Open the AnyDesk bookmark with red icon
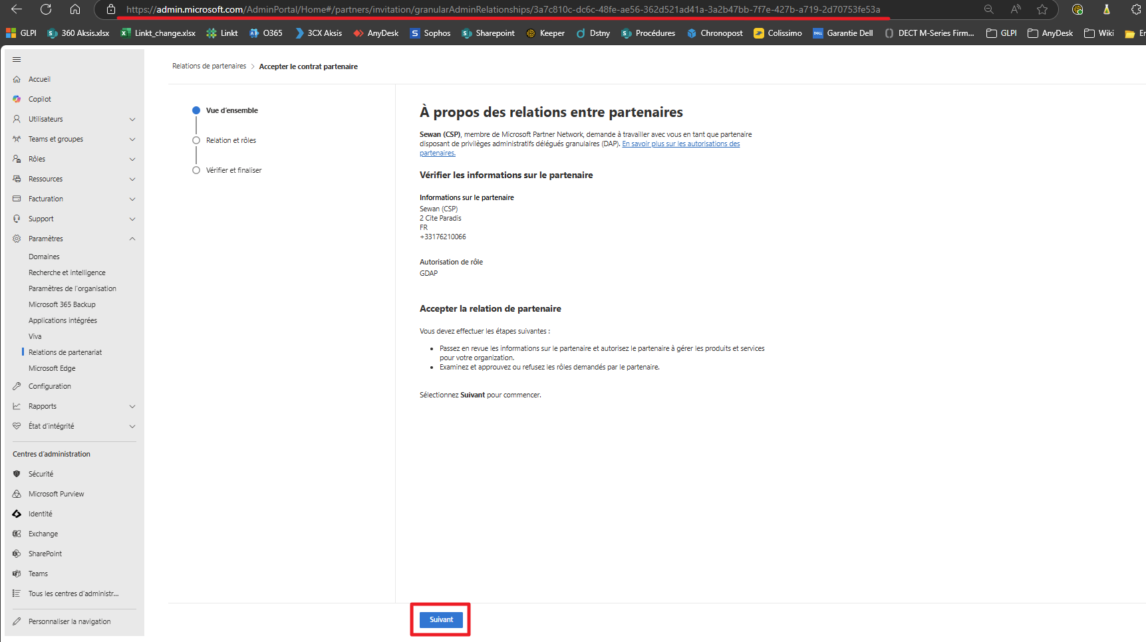This screenshot has width=1146, height=642. pos(376,33)
